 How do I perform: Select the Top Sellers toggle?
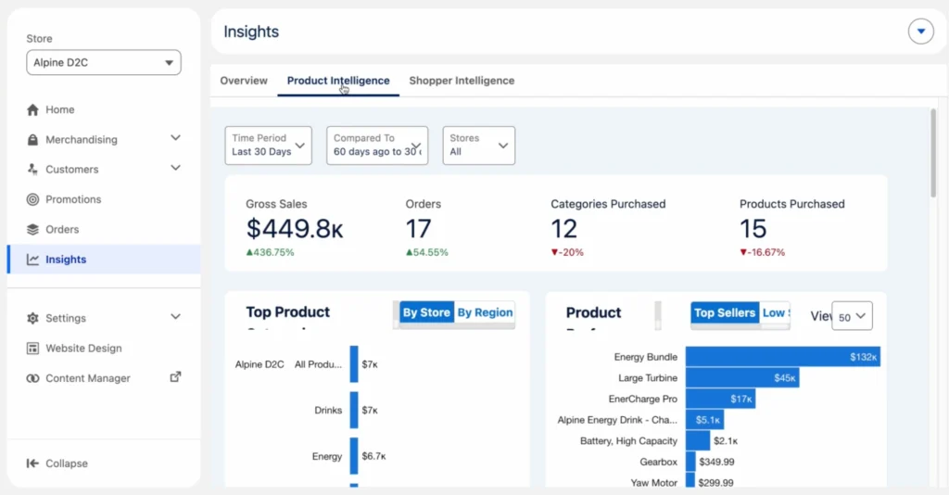725,312
